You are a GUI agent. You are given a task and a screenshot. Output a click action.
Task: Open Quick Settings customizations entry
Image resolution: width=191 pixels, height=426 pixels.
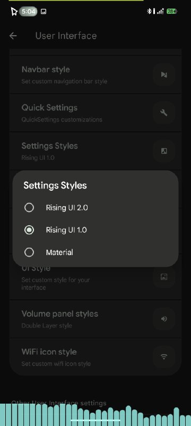95,113
